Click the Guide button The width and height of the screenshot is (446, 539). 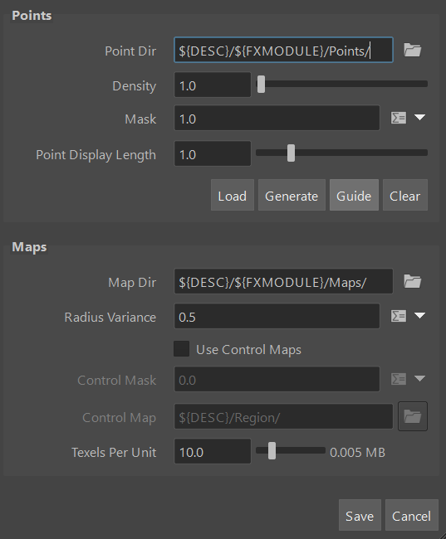(354, 195)
